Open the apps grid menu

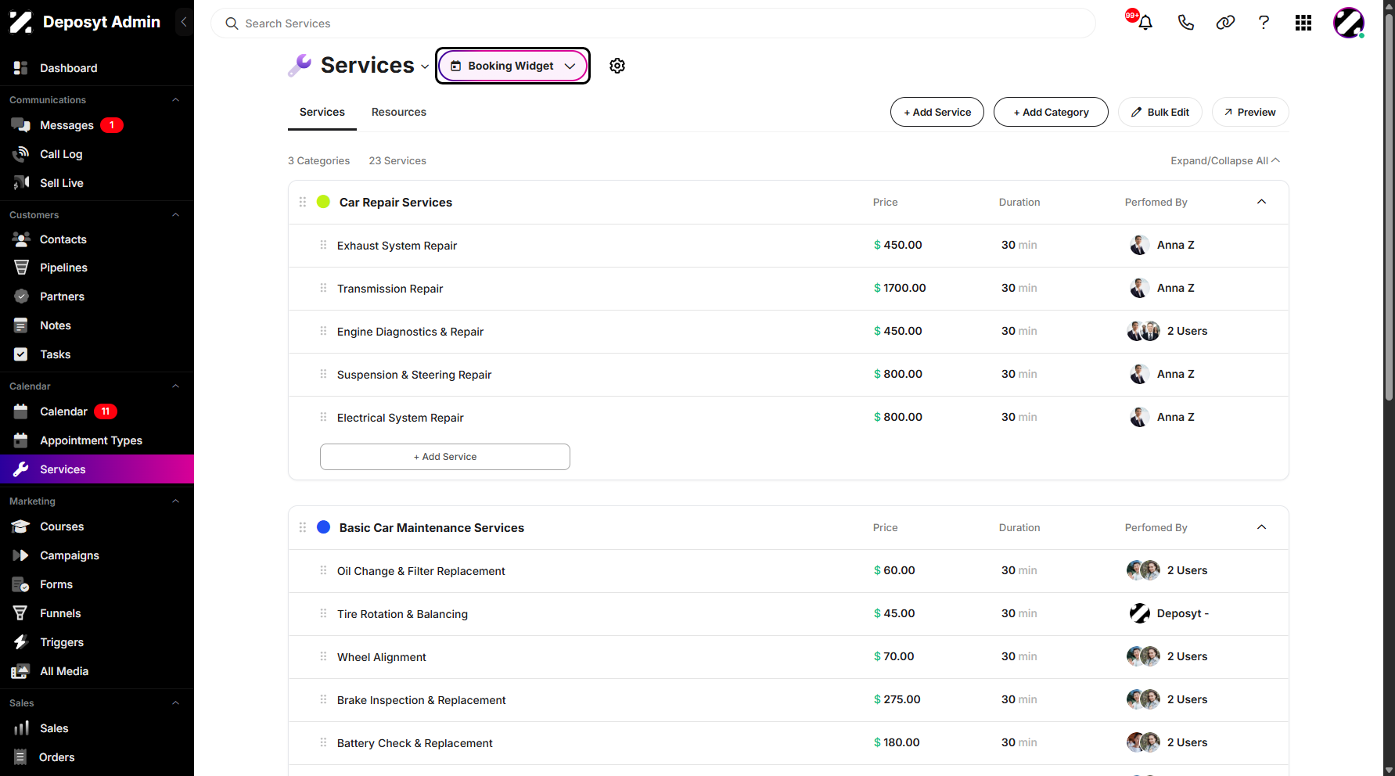coord(1303,23)
